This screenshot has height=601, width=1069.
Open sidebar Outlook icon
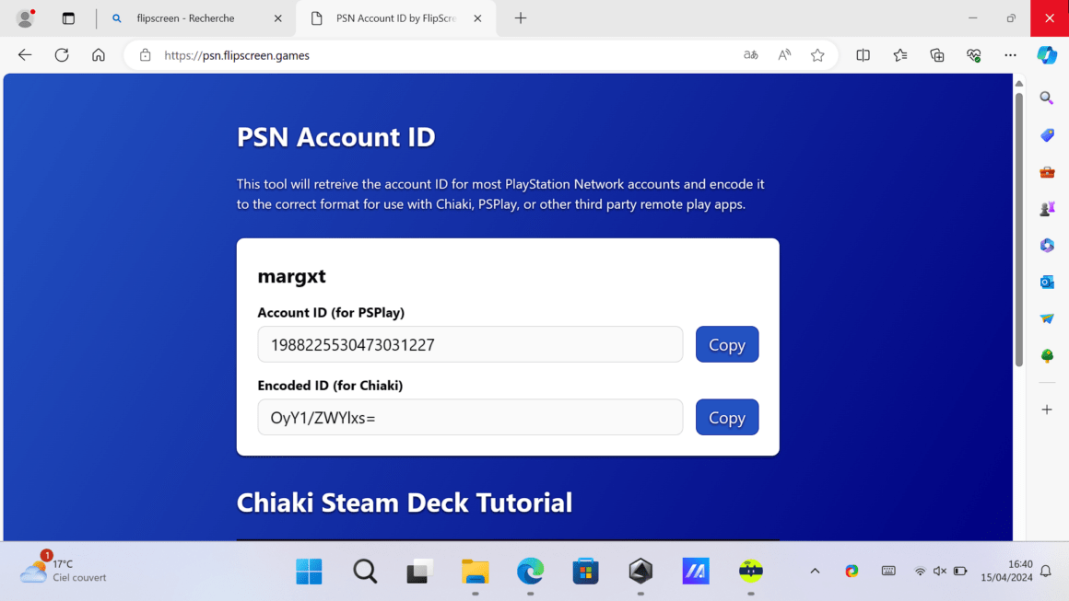[x=1047, y=282]
